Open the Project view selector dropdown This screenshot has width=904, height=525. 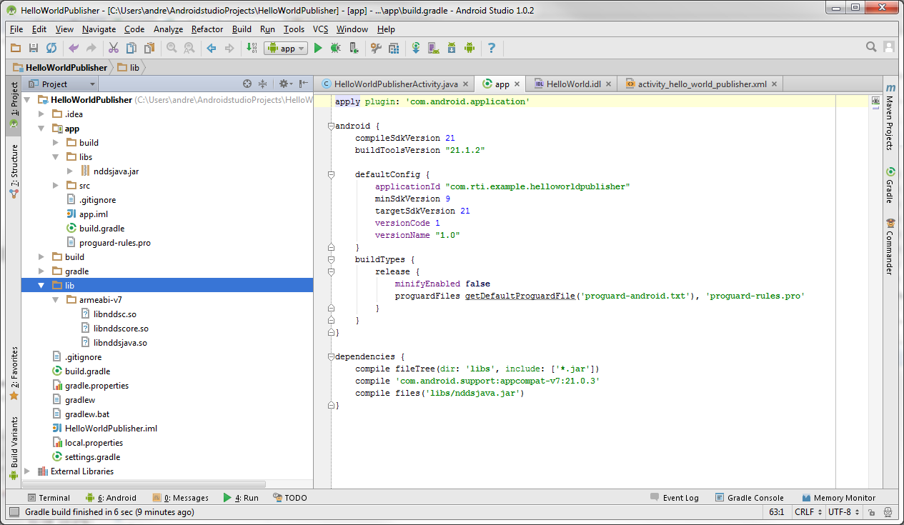click(64, 84)
